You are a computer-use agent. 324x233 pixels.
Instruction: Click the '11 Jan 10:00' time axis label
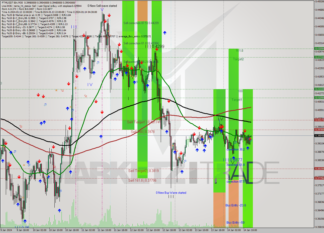coord(105,230)
